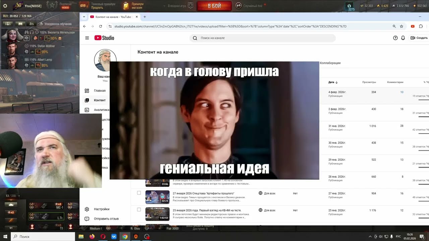Screen dimensions: 429x241
Task: Click the YouTube extension icon in Chrome toolbar
Action: tap(413, 26)
